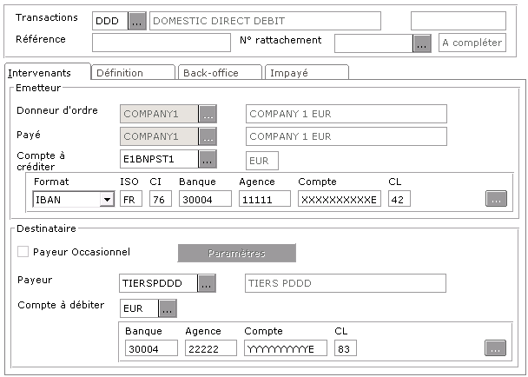This screenshot has height=377, width=528.
Task: Click into the Référence input field
Action: click(162, 43)
